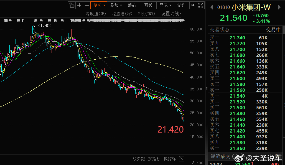This screenshot has height=165, width=285.
Task: Click 卖三 volume 493K
Action: [x=262, y=78]
